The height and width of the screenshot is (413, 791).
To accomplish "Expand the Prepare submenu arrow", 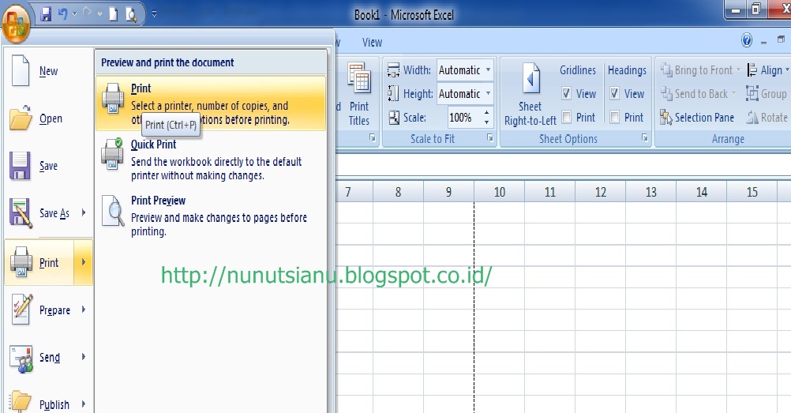I will [x=84, y=310].
